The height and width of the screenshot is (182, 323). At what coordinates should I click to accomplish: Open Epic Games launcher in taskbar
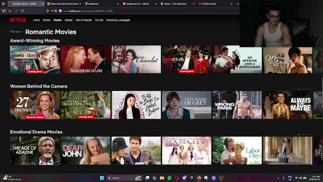point(192,178)
